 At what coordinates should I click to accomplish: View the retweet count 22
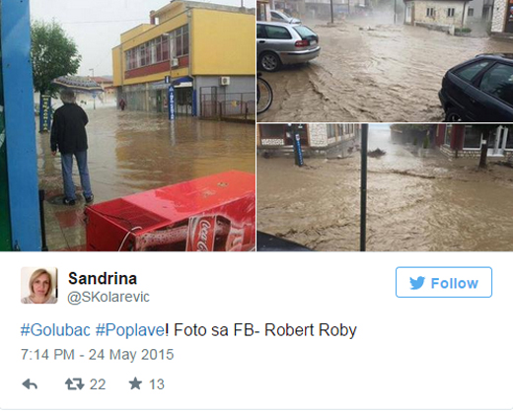[98, 384]
